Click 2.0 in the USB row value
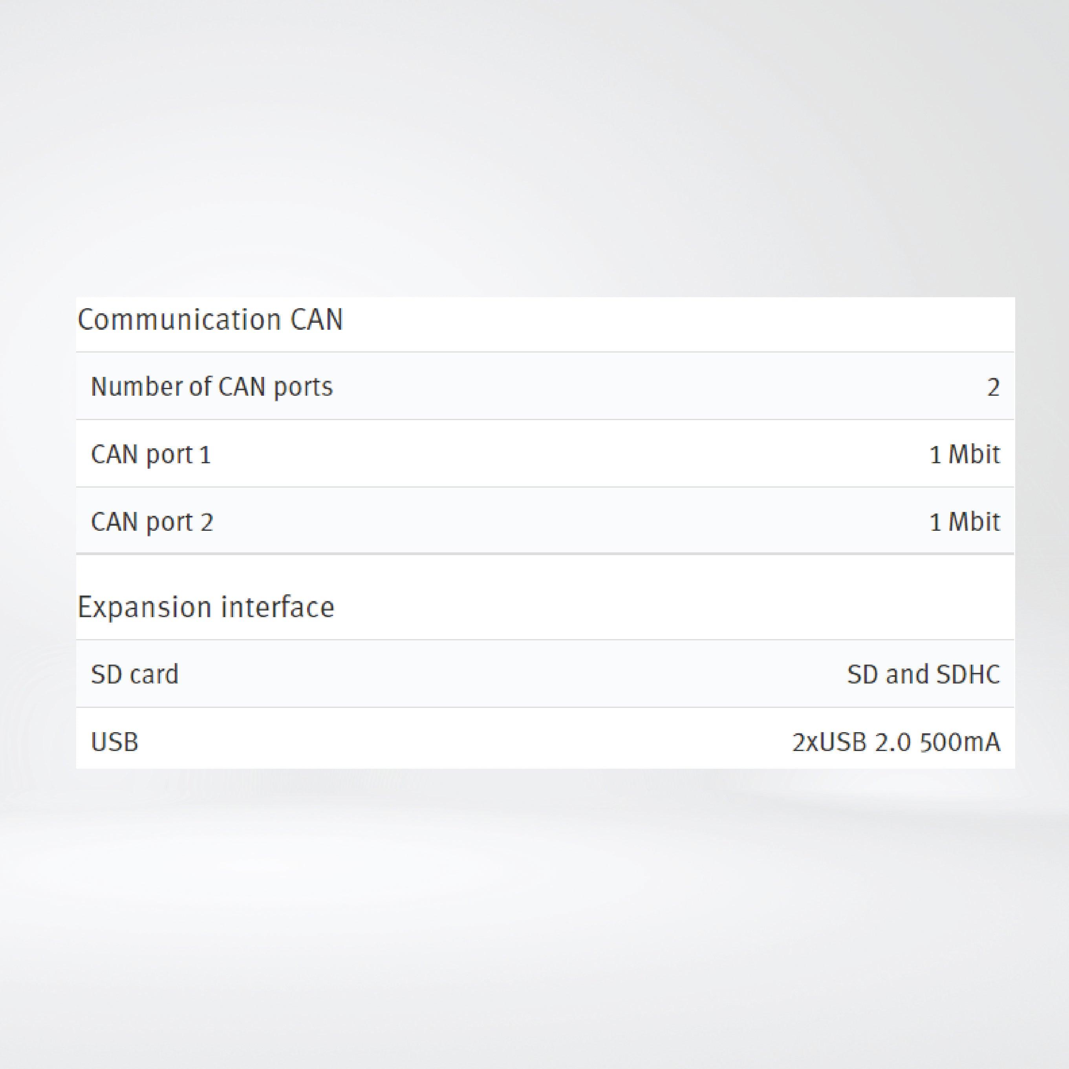The height and width of the screenshot is (1069, 1069). tap(892, 742)
